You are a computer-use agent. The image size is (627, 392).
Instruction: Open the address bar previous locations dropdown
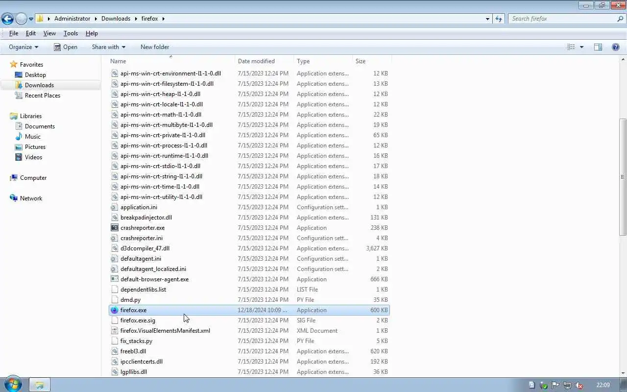[487, 19]
